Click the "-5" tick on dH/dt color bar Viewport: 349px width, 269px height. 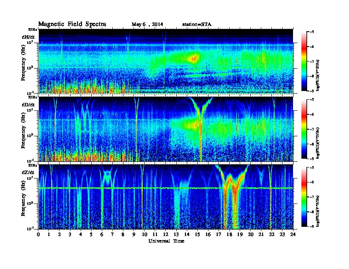pos(312,32)
